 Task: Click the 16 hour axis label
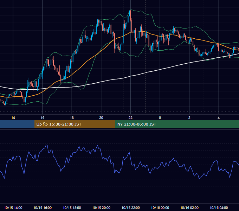point(43,118)
